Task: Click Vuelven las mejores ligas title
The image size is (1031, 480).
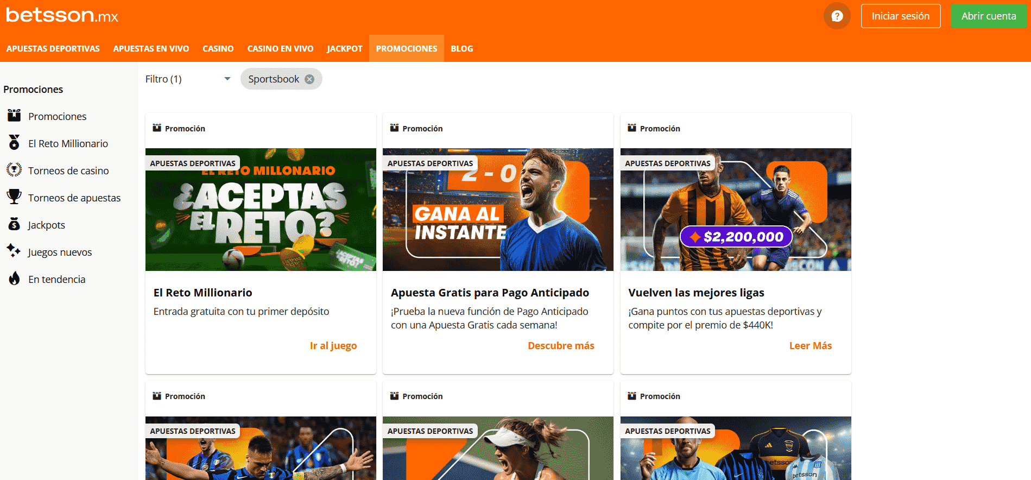Action: tap(696, 293)
